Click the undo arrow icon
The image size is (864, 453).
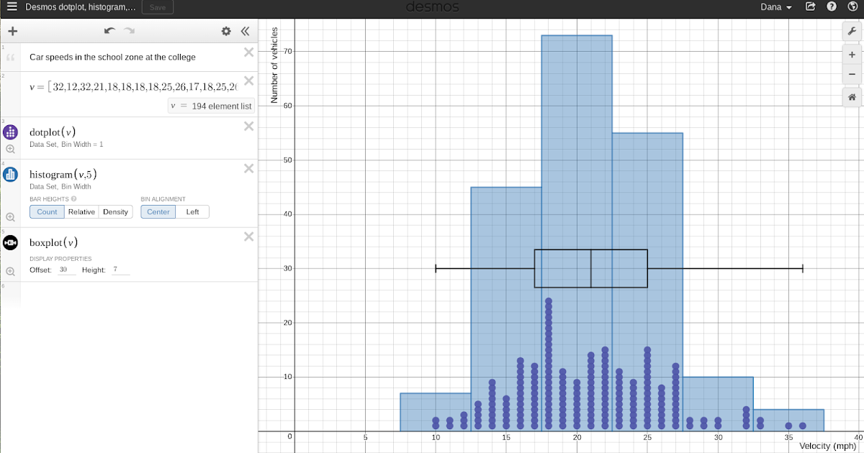(109, 31)
